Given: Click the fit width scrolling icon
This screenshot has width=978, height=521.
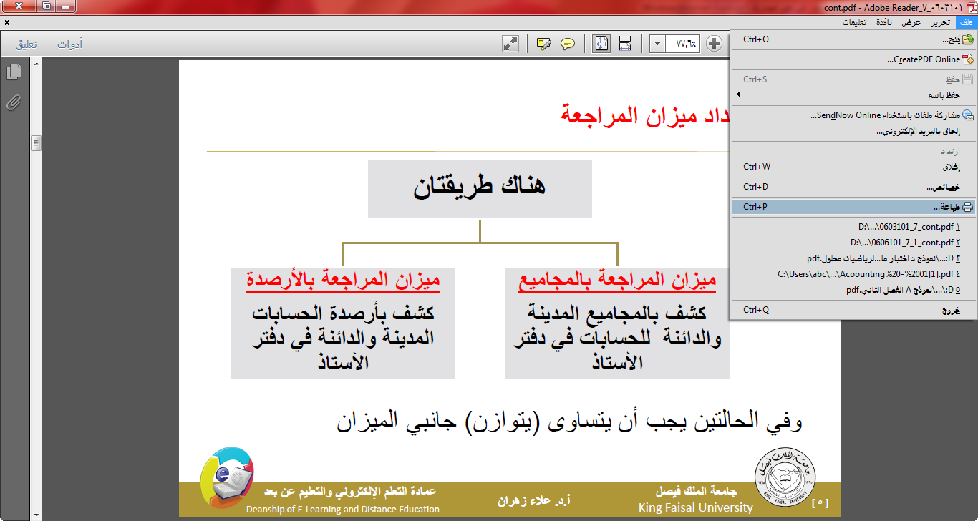Looking at the screenshot, I should point(624,44).
